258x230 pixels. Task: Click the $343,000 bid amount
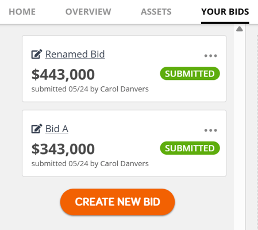pos(63,149)
